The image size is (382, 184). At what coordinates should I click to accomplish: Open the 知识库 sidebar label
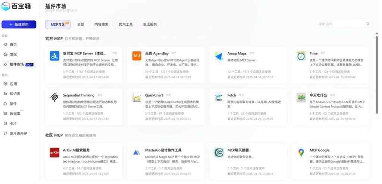(x=15, y=94)
